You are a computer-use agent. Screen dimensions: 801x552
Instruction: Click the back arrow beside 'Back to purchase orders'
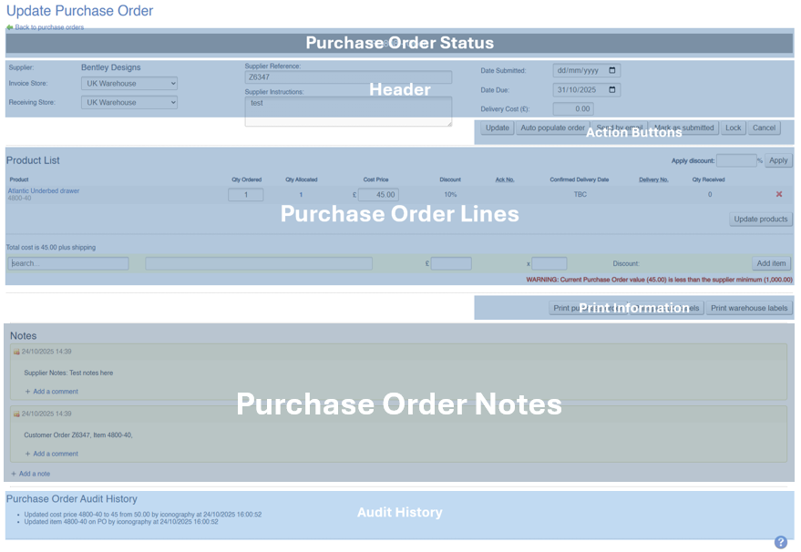9,27
